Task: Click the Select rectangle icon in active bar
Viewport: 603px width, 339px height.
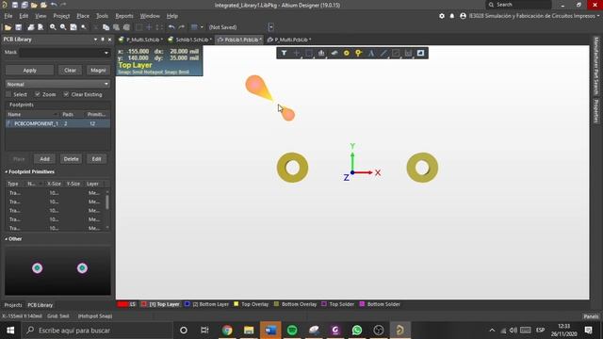Action: [x=309, y=53]
